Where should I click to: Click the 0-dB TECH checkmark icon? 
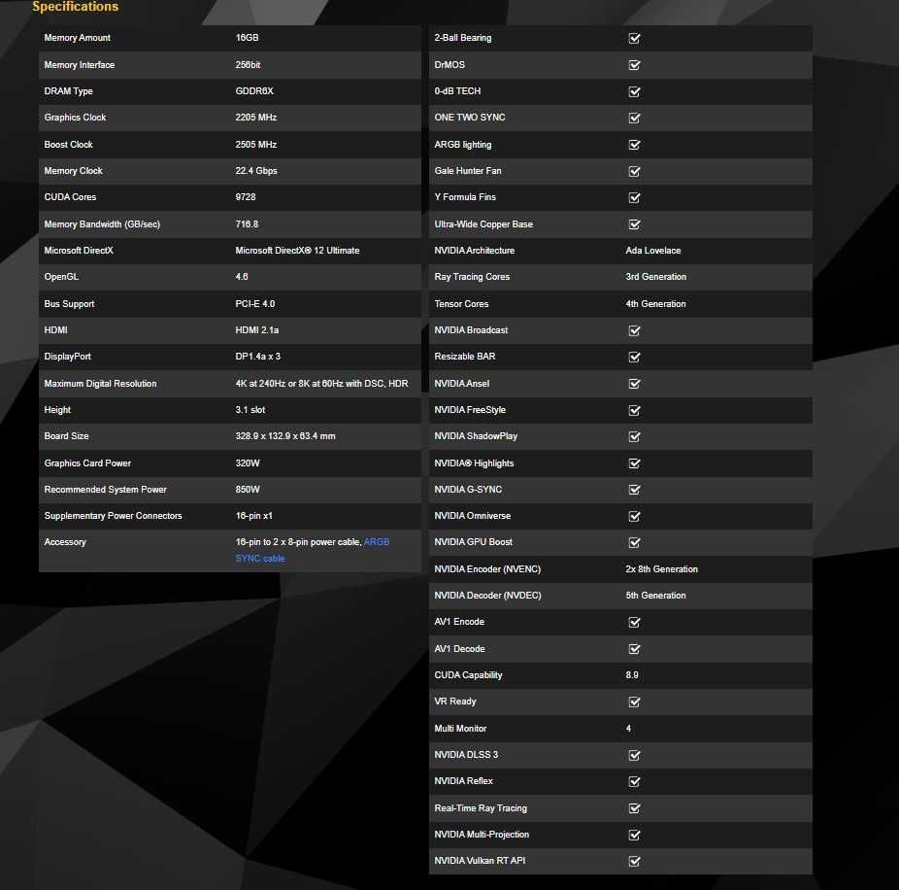click(634, 91)
